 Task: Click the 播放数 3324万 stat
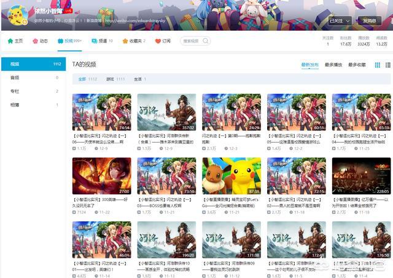coord(364,41)
